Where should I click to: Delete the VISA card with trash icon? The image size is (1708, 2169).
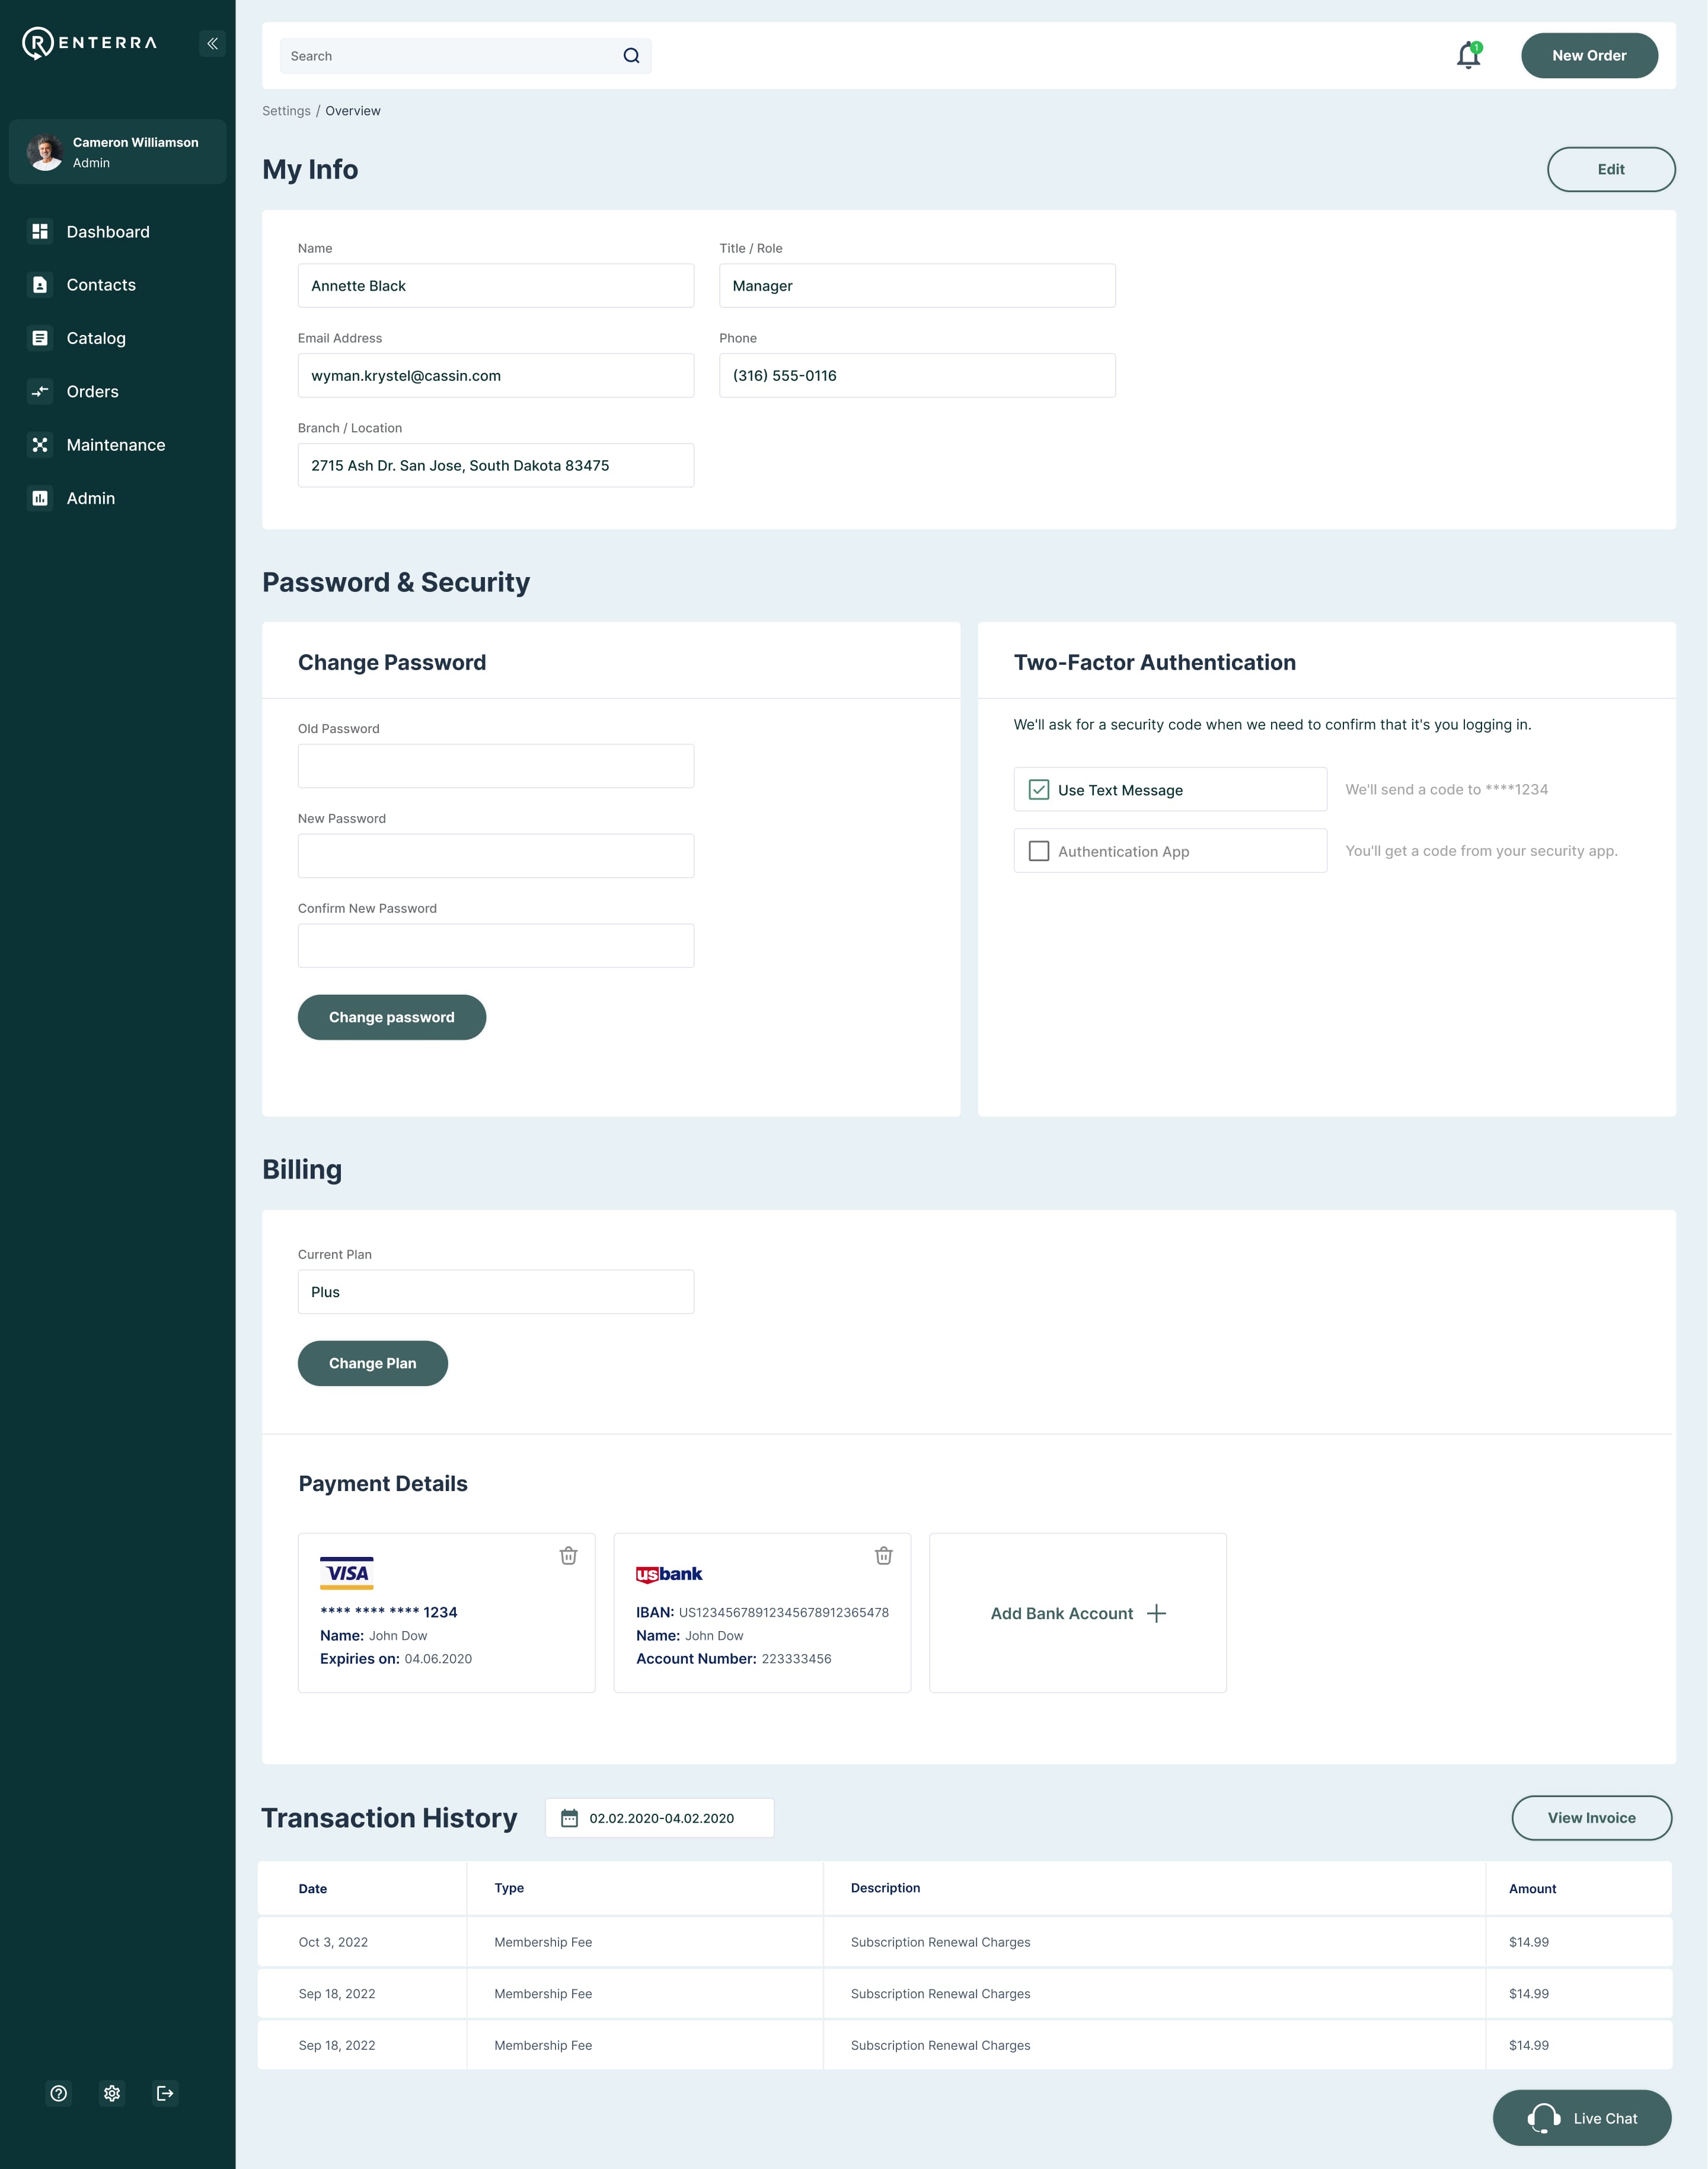568,1556
